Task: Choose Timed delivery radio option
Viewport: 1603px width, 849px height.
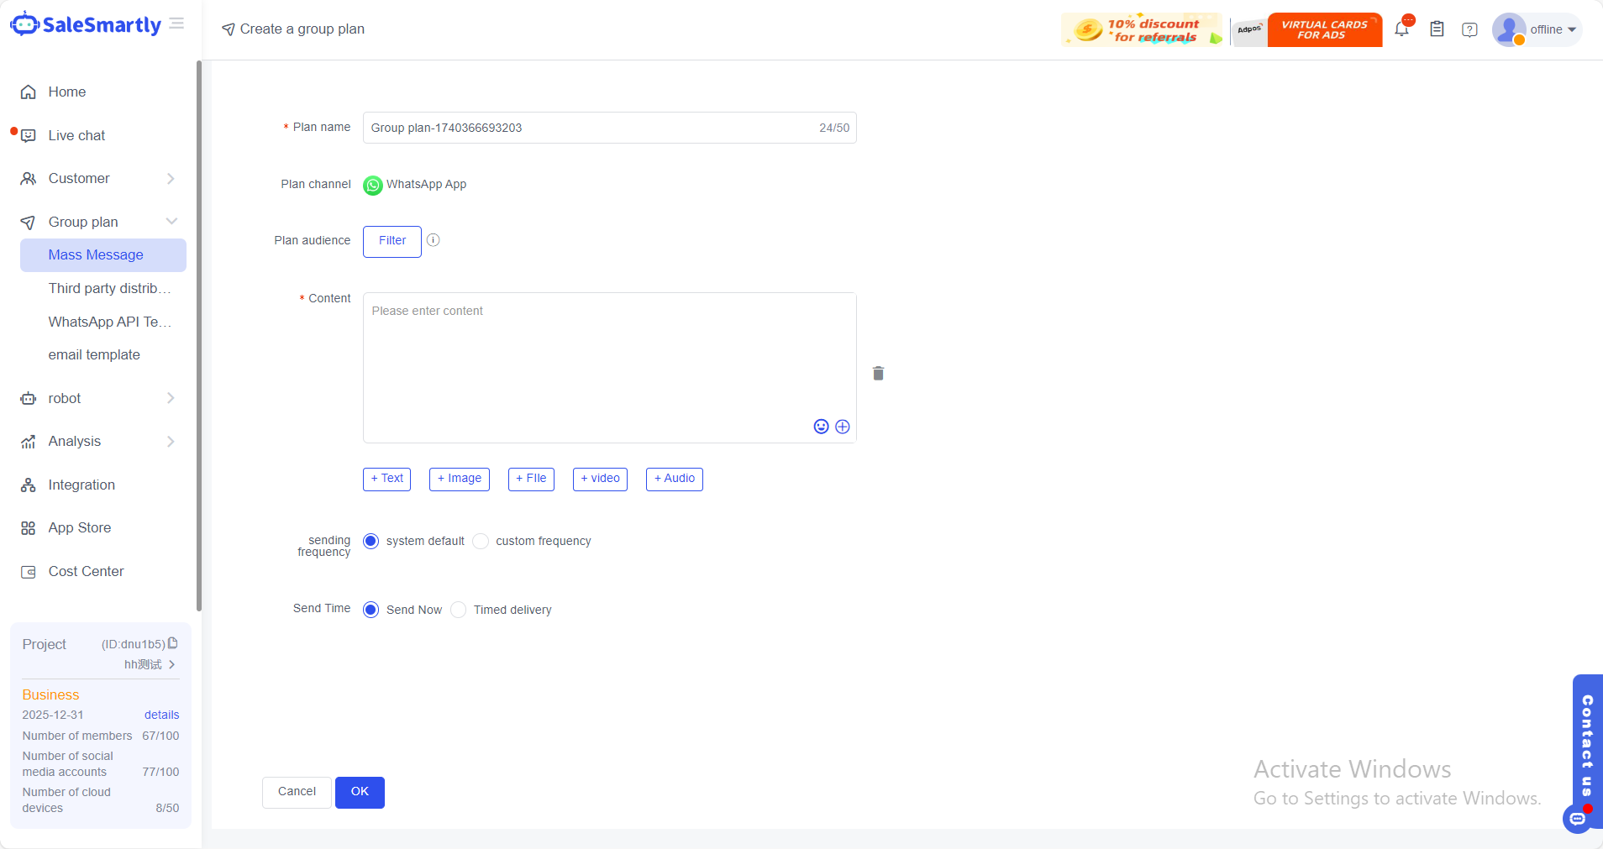Action: click(x=459, y=610)
